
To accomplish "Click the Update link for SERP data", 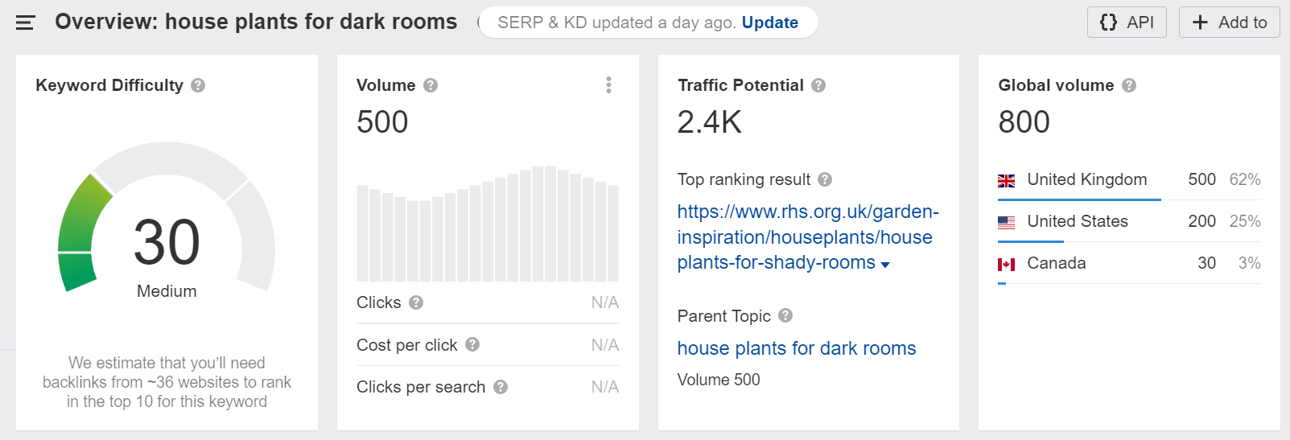I will 770,23.
